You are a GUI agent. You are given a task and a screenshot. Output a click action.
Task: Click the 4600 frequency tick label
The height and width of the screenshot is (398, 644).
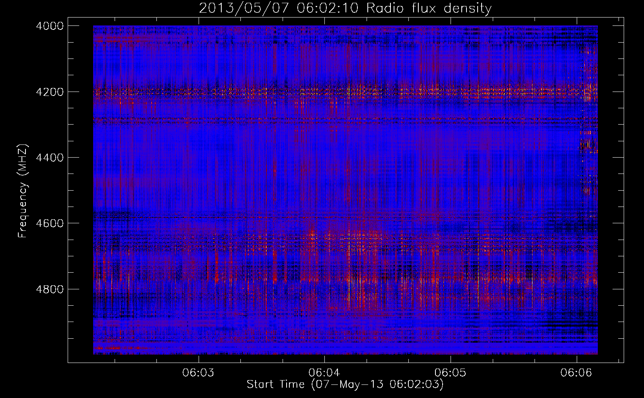coord(50,223)
